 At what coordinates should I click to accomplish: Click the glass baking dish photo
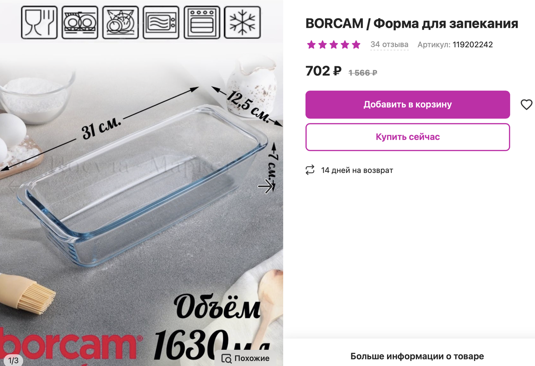[143, 187]
